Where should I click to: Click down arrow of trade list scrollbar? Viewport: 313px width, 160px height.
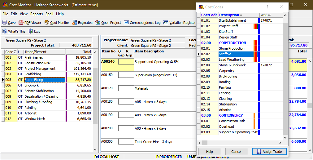tap(95, 149)
